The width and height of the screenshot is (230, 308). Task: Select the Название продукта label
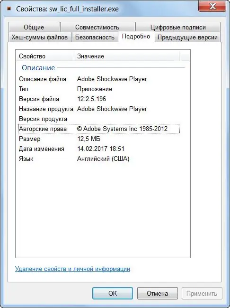tap(46, 109)
